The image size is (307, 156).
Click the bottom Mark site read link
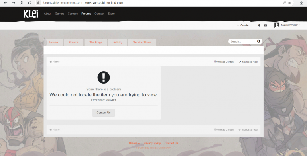(248, 129)
